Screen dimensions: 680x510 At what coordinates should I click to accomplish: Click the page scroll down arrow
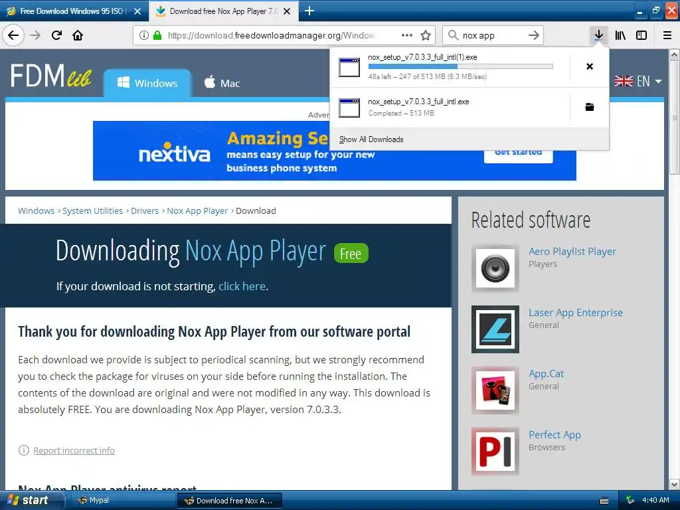[x=674, y=484]
